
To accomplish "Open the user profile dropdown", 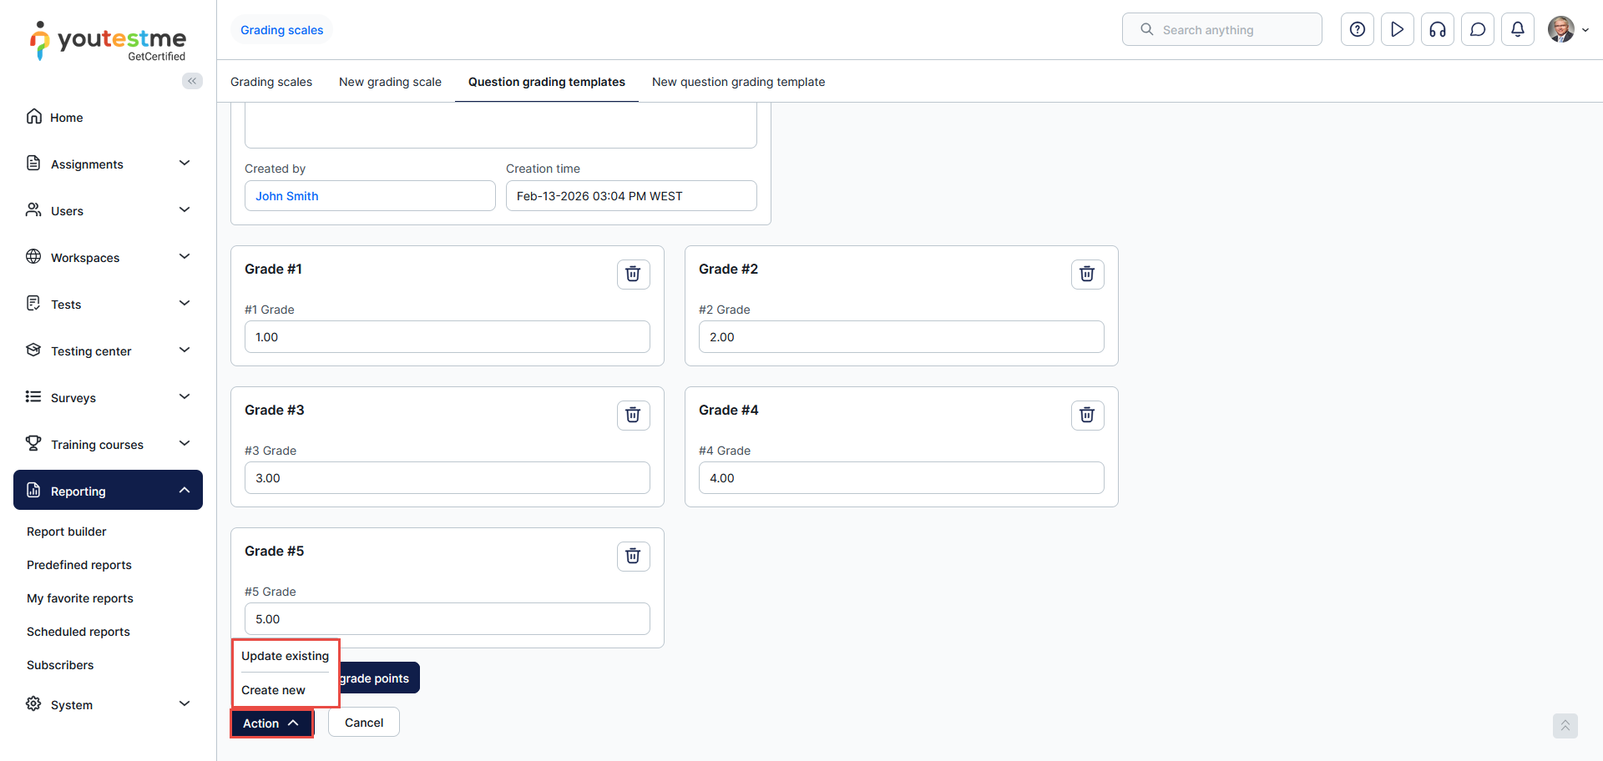I will (1568, 30).
